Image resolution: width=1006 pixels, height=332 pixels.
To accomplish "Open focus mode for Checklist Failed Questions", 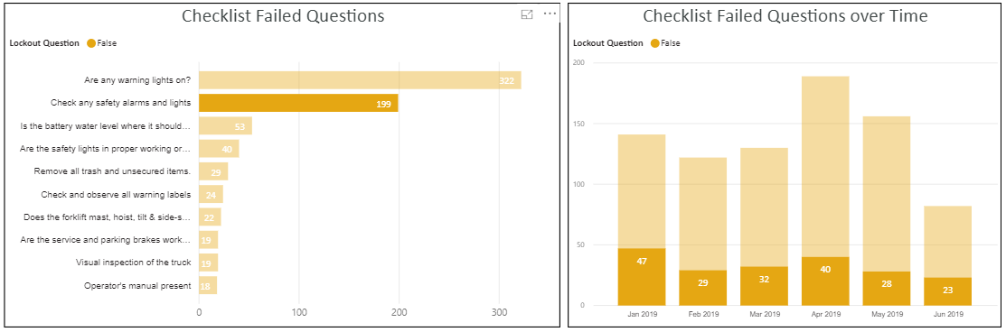I will coord(527,14).
